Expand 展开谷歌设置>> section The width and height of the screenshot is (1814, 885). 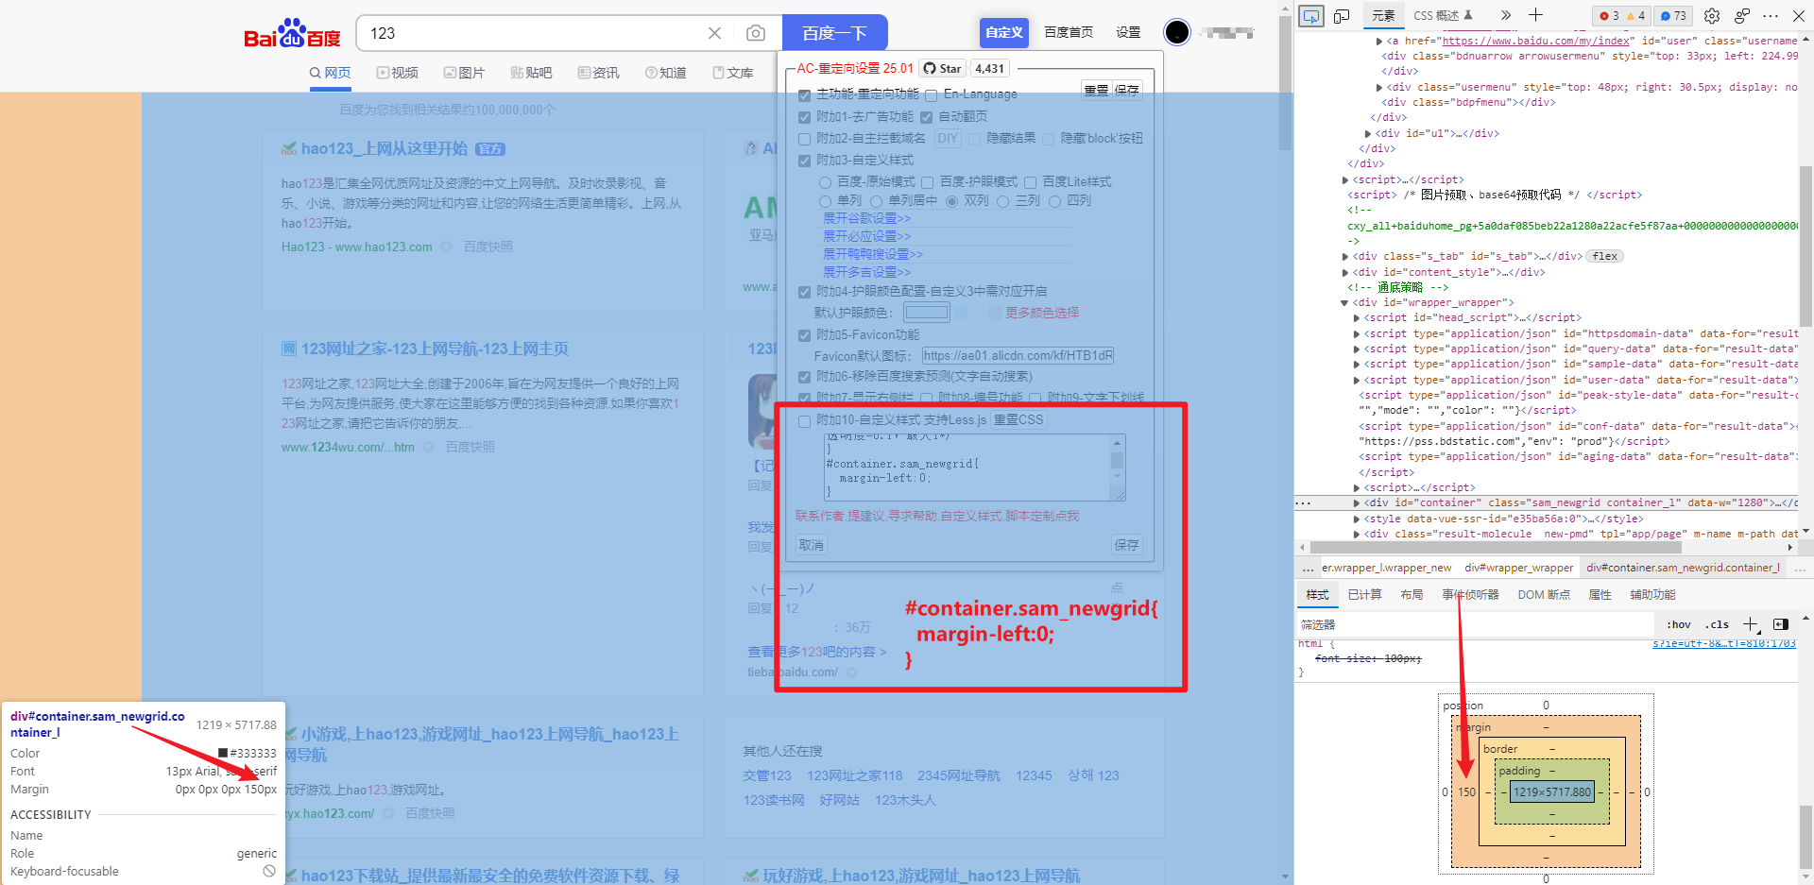click(866, 218)
